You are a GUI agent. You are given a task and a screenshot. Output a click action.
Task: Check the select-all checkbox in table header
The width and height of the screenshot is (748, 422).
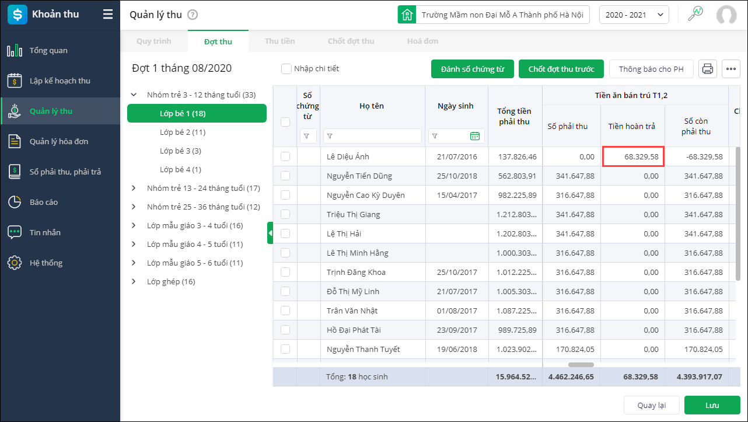click(x=285, y=122)
